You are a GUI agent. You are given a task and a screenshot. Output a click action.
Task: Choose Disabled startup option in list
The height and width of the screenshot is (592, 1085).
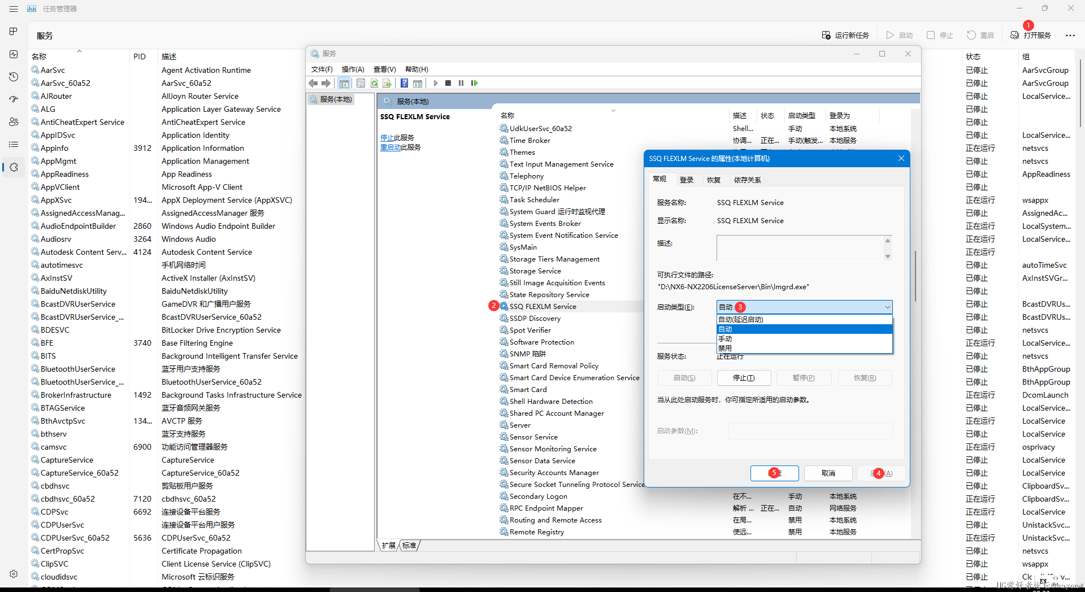pos(804,348)
